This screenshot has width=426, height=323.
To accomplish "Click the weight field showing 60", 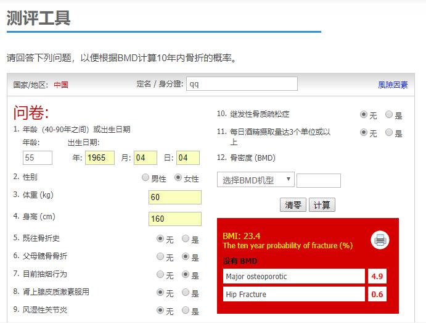I will tap(175, 197).
